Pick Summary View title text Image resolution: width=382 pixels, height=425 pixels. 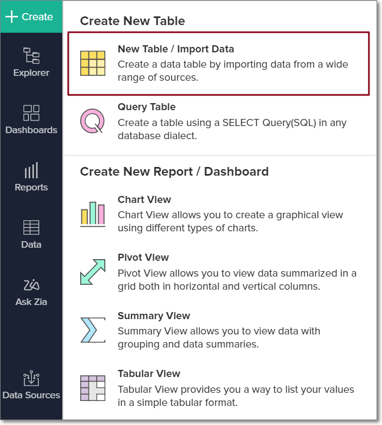(x=154, y=316)
